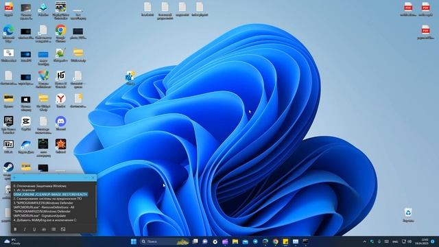This screenshot has width=439, height=247.
Task: Select the 7z archive manager desktop icon
Action: click(x=8, y=146)
